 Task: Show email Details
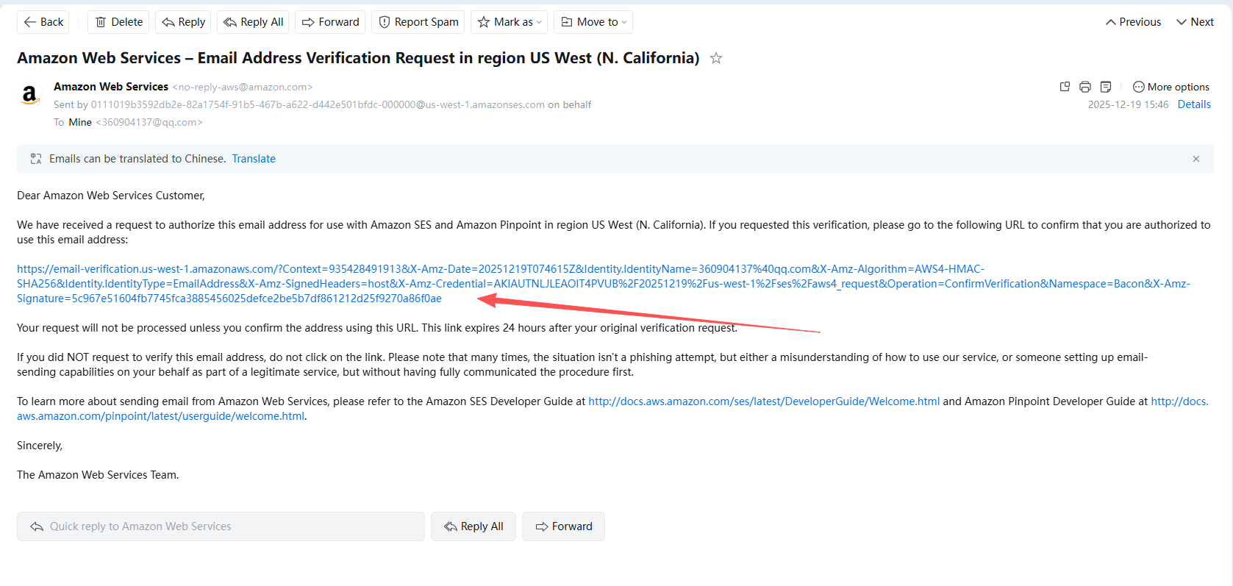point(1194,104)
